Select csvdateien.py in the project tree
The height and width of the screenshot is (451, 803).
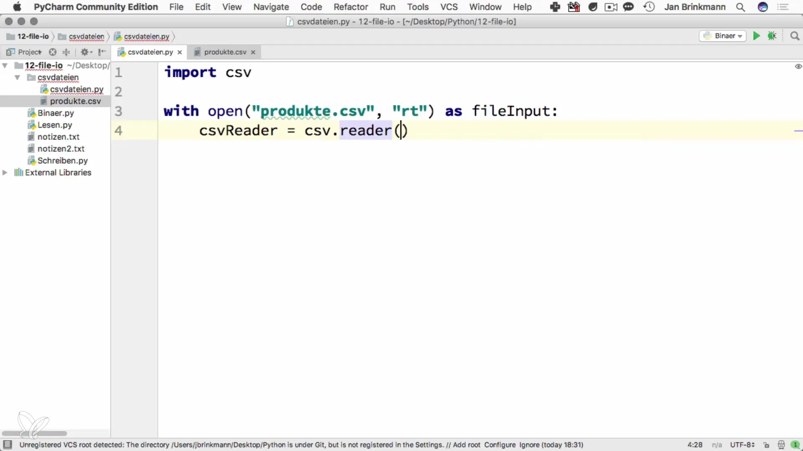[x=77, y=89]
